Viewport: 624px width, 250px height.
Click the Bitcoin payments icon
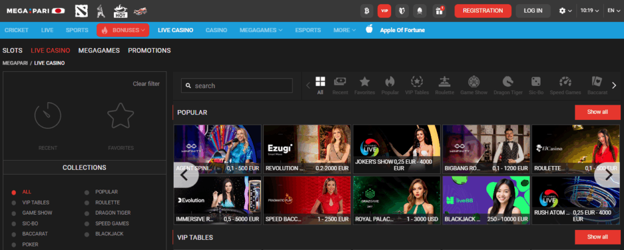tap(366, 11)
